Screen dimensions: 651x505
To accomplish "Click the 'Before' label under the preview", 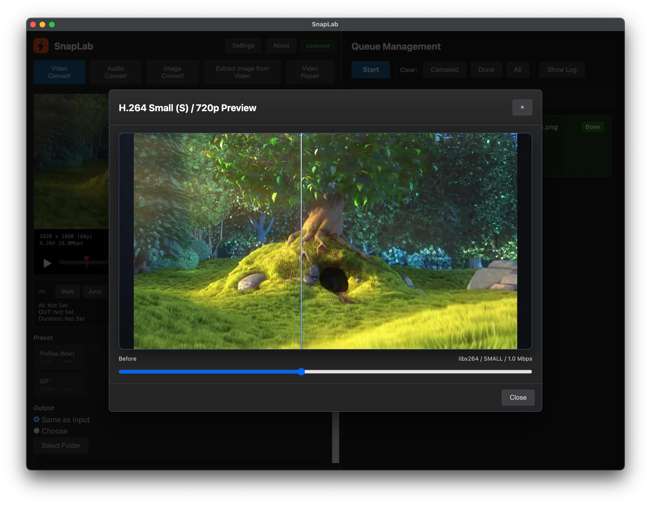I will (x=128, y=359).
